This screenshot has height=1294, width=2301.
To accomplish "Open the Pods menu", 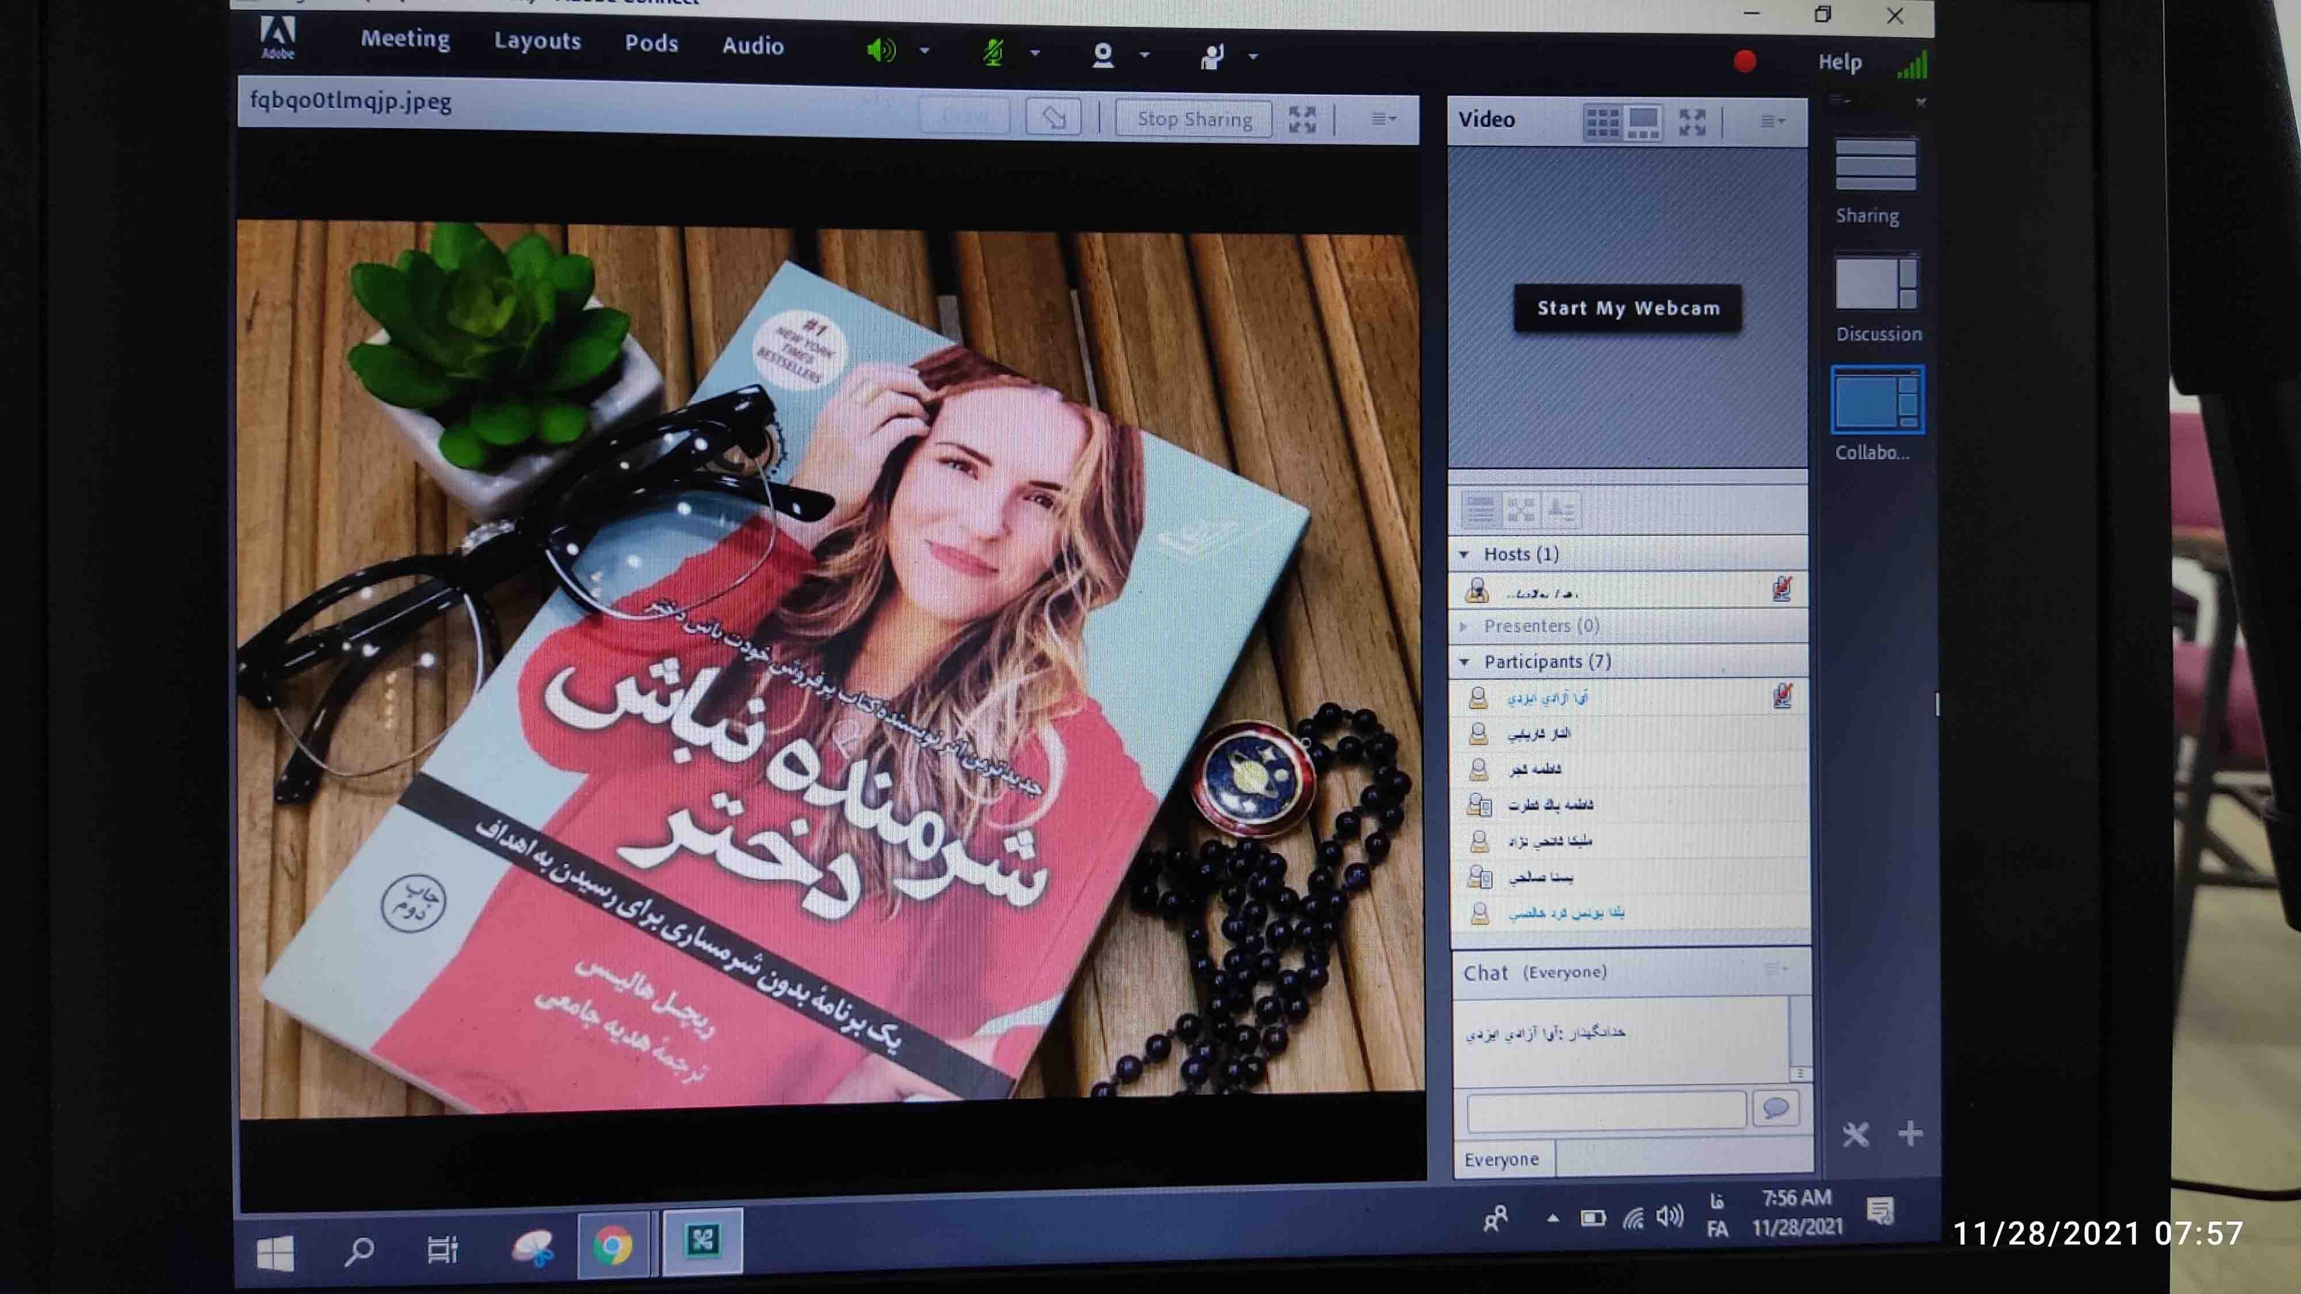I will point(651,43).
